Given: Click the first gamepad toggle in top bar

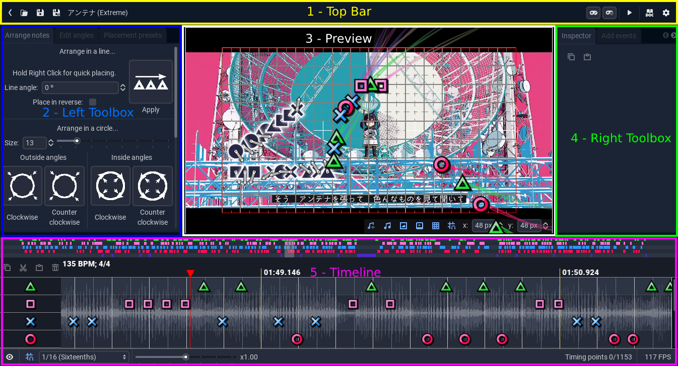Looking at the screenshot, I should click(593, 13).
